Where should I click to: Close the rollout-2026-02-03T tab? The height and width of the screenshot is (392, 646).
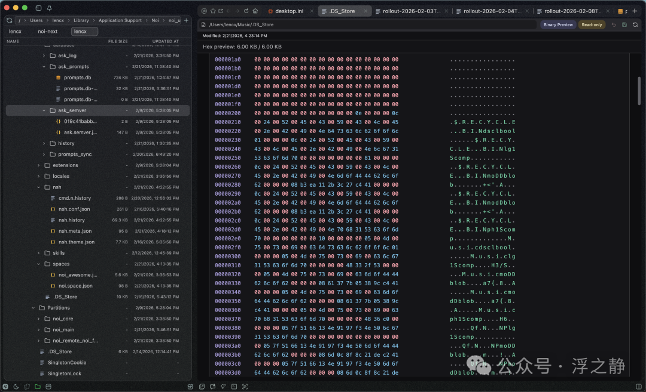coord(446,11)
